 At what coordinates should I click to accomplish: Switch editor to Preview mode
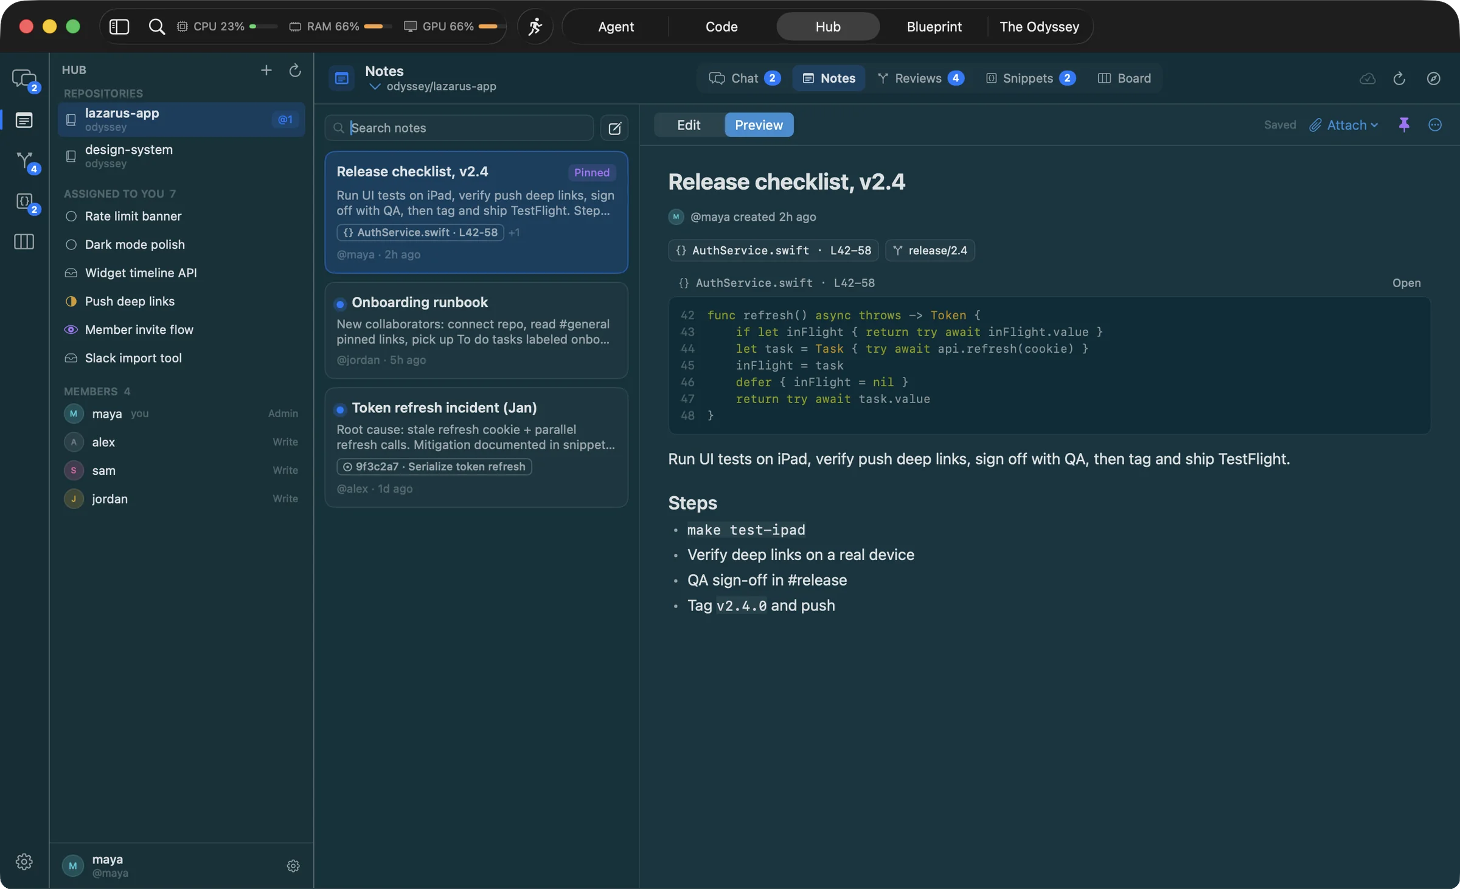point(759,125)
